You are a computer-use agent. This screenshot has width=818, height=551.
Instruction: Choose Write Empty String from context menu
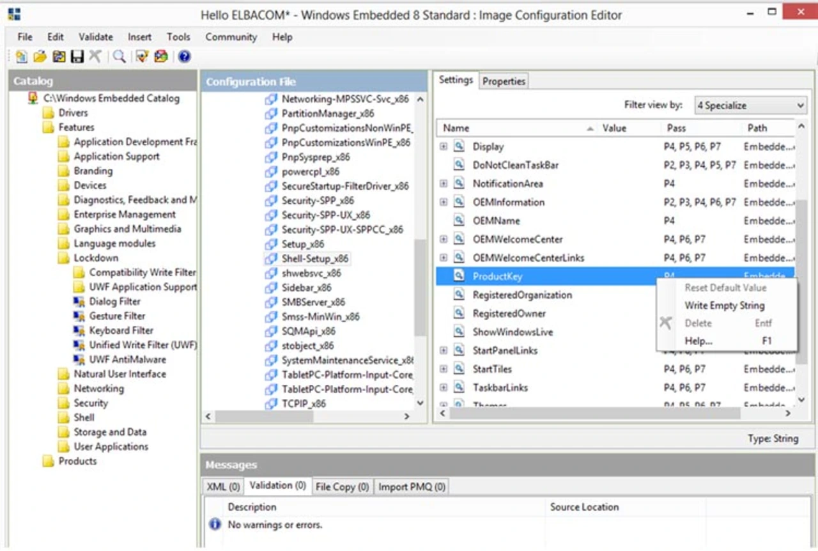click(x=725, y=306)
